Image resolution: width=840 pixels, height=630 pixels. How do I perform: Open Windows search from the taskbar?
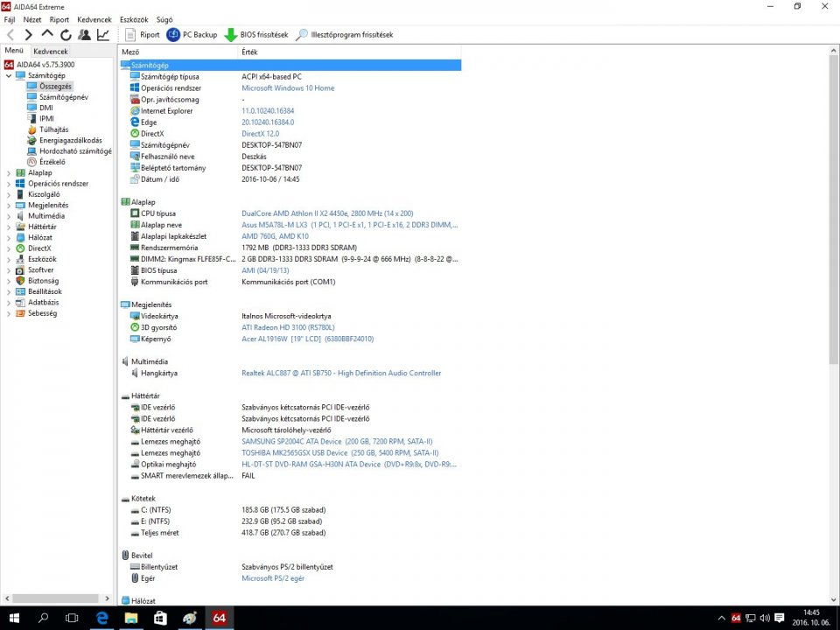coord(44,619)
